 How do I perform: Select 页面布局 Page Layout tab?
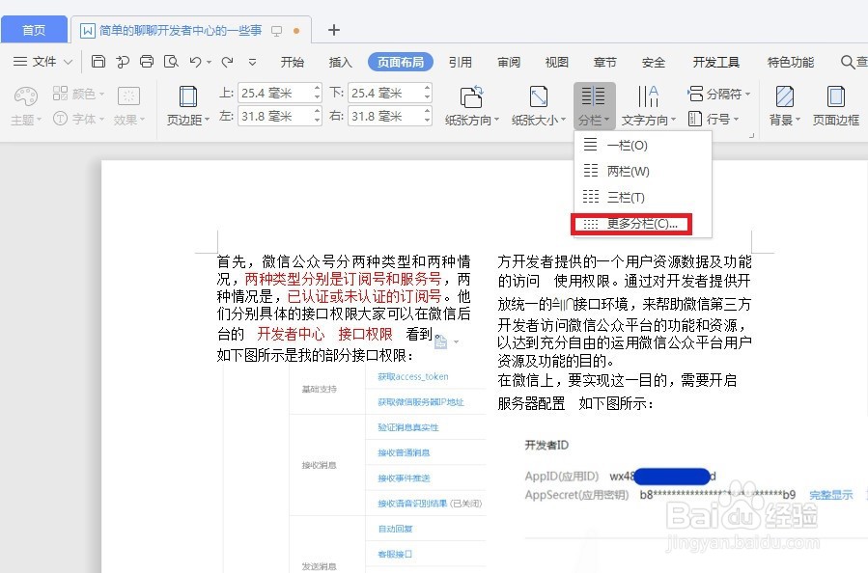(x=401, y=62)
